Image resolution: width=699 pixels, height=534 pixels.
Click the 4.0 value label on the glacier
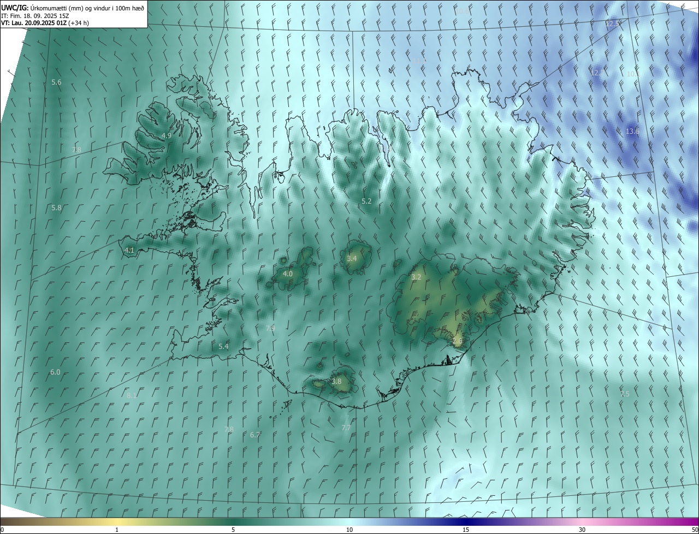click(x=288, y=274)
